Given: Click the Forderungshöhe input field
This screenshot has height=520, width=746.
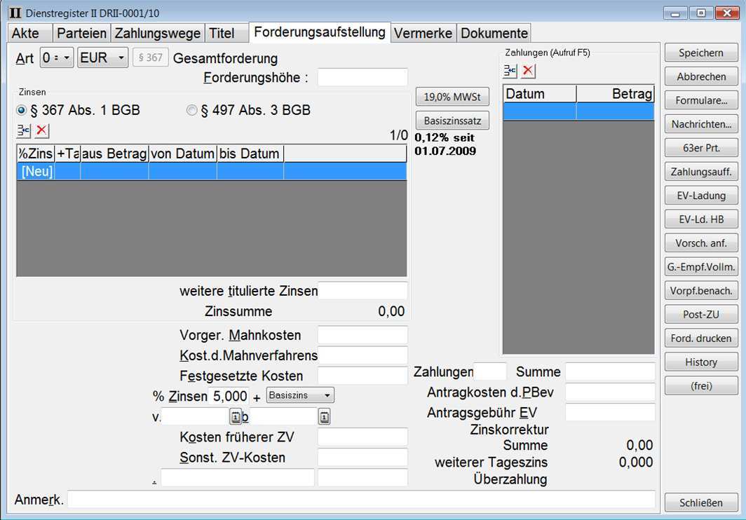Looking at the screenshot, I should (362, 77).
